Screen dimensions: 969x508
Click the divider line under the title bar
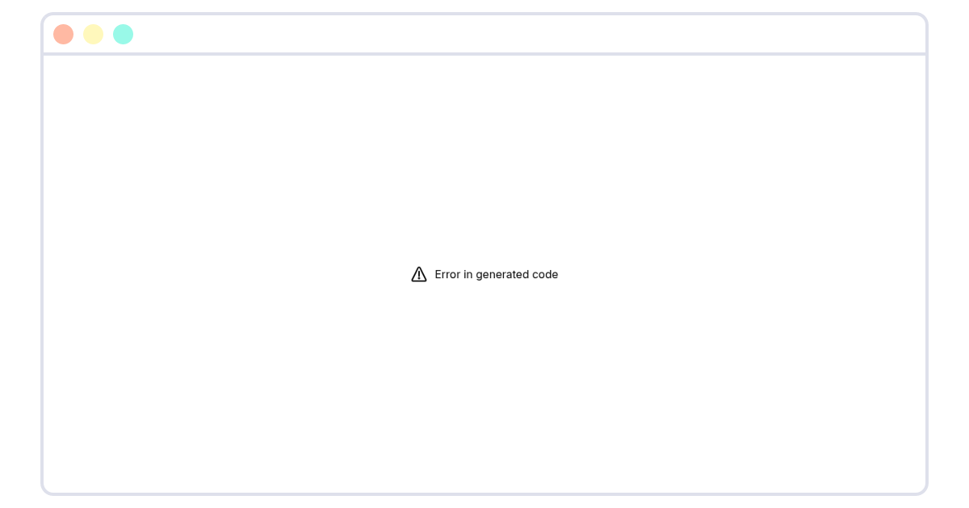[x=484, y=54]
